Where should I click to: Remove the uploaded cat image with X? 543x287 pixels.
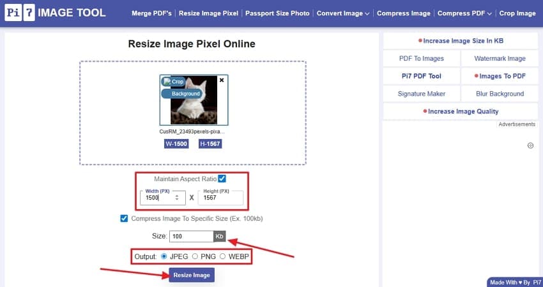[222, 80]
